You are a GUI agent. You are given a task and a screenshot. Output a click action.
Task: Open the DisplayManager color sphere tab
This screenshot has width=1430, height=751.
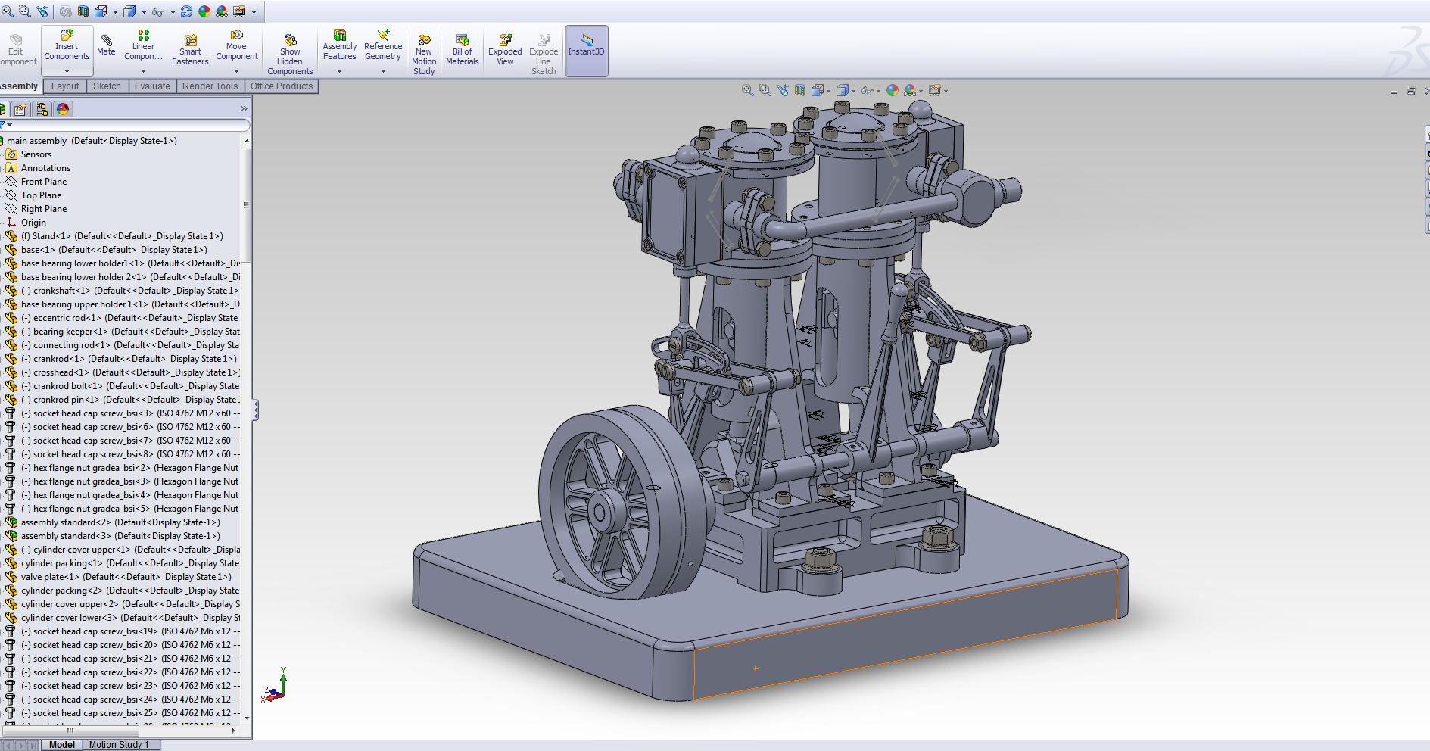(63, 109)
